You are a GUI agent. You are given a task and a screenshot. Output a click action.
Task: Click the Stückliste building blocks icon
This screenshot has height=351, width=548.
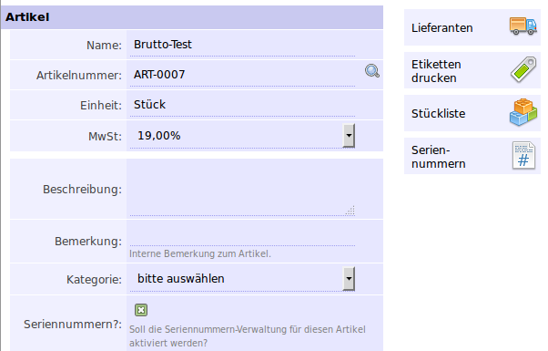coord(523,112)
